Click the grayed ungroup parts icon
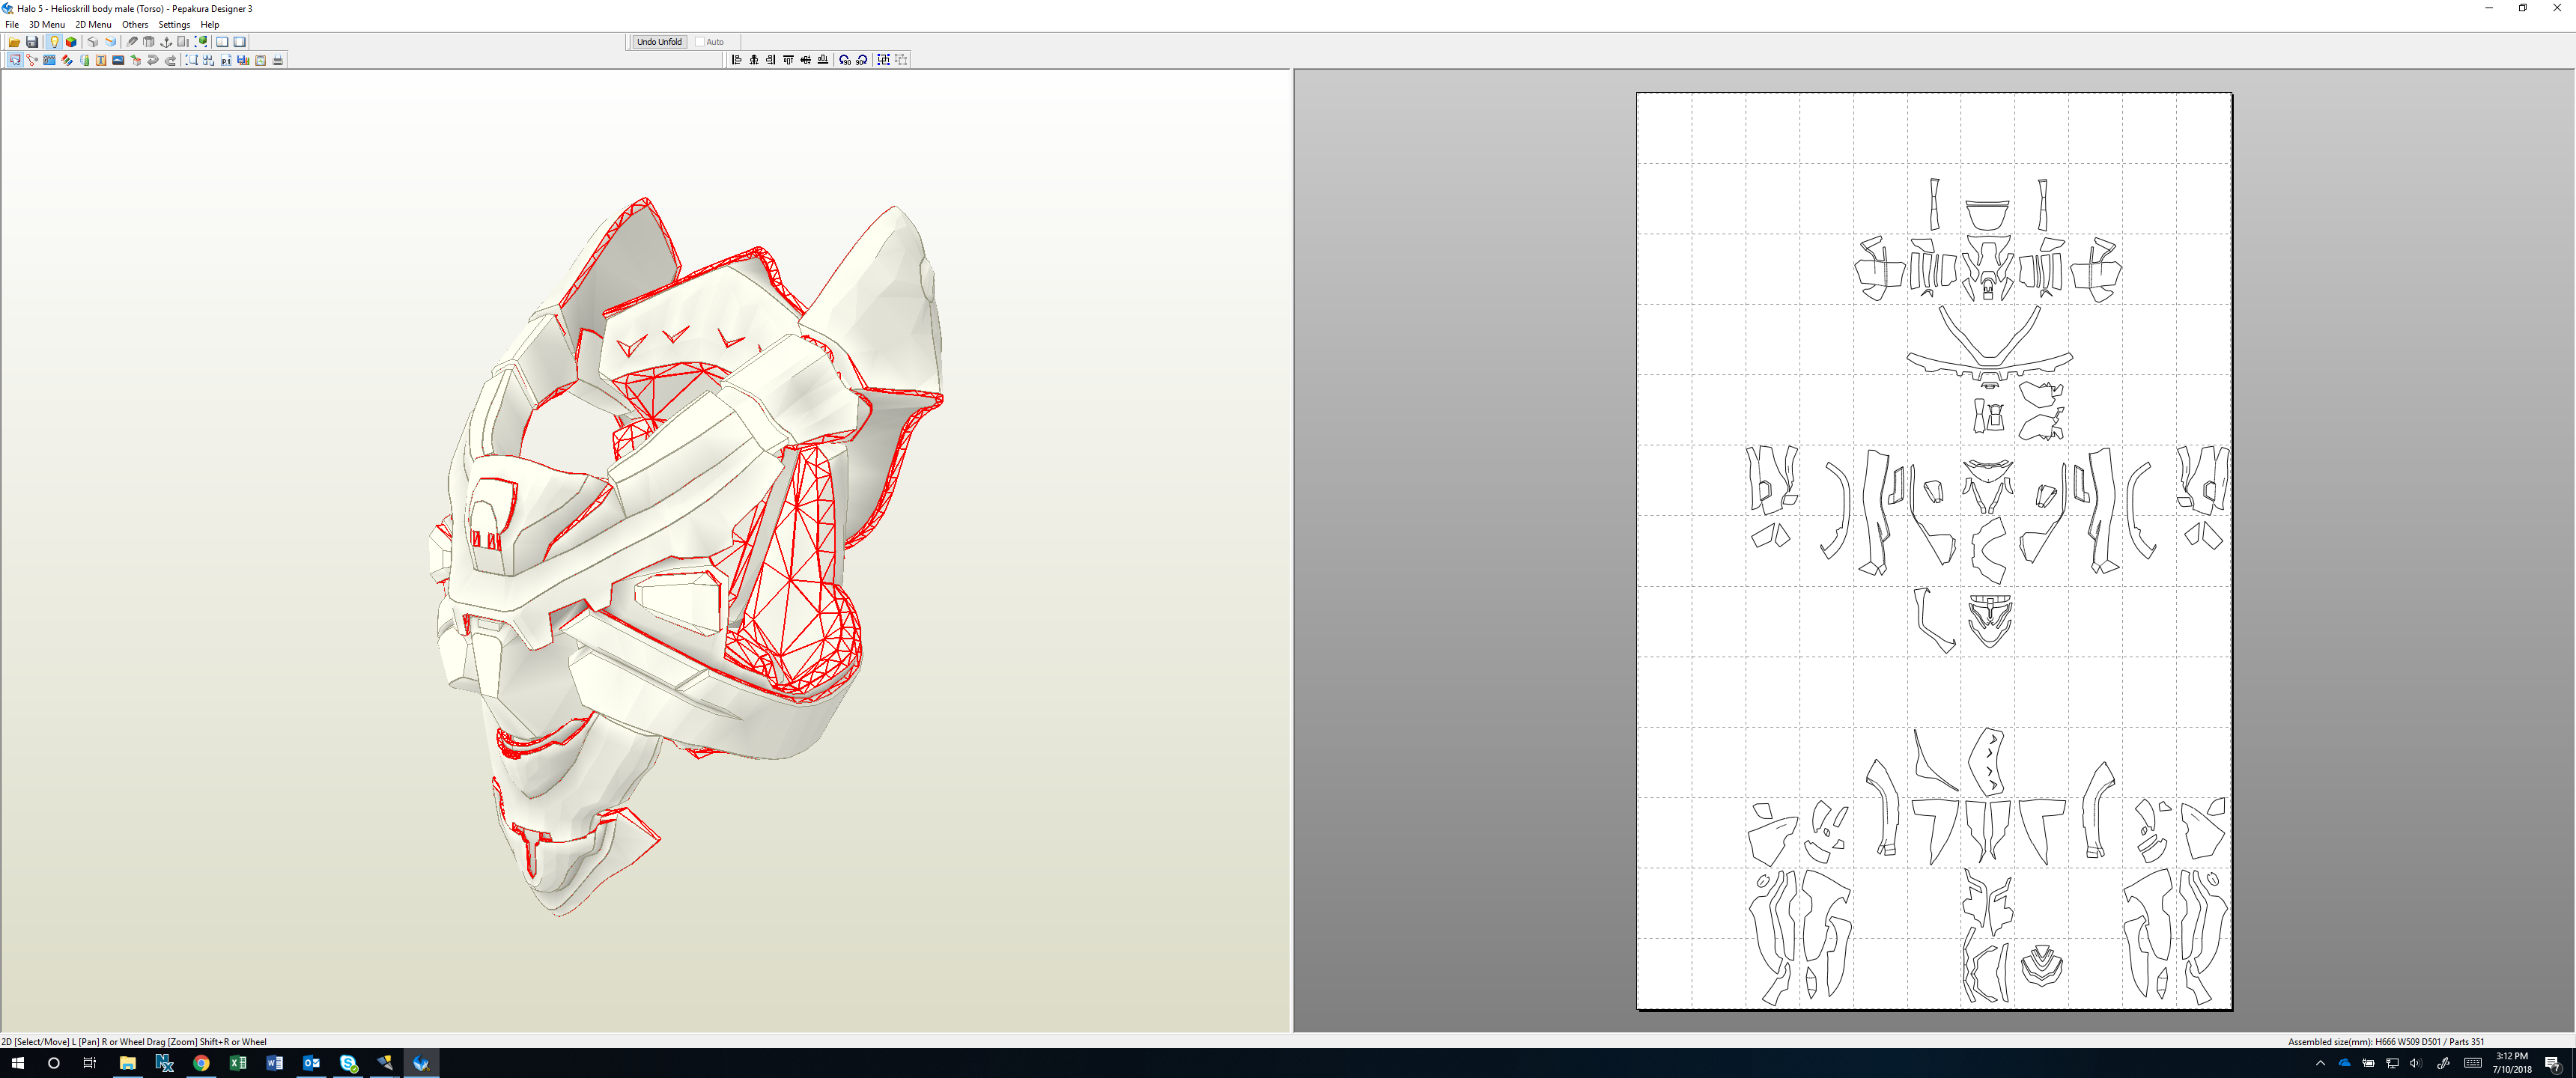This screenshot has height=1078, width=2576. click(901, 60)
